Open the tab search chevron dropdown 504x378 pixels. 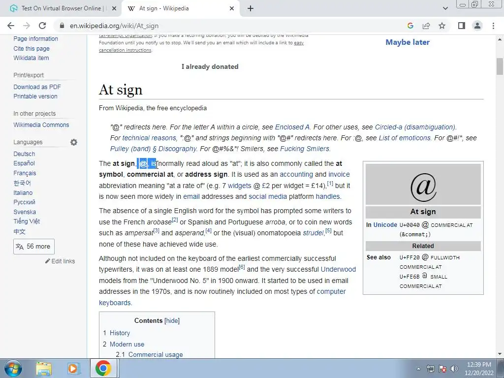445,9
